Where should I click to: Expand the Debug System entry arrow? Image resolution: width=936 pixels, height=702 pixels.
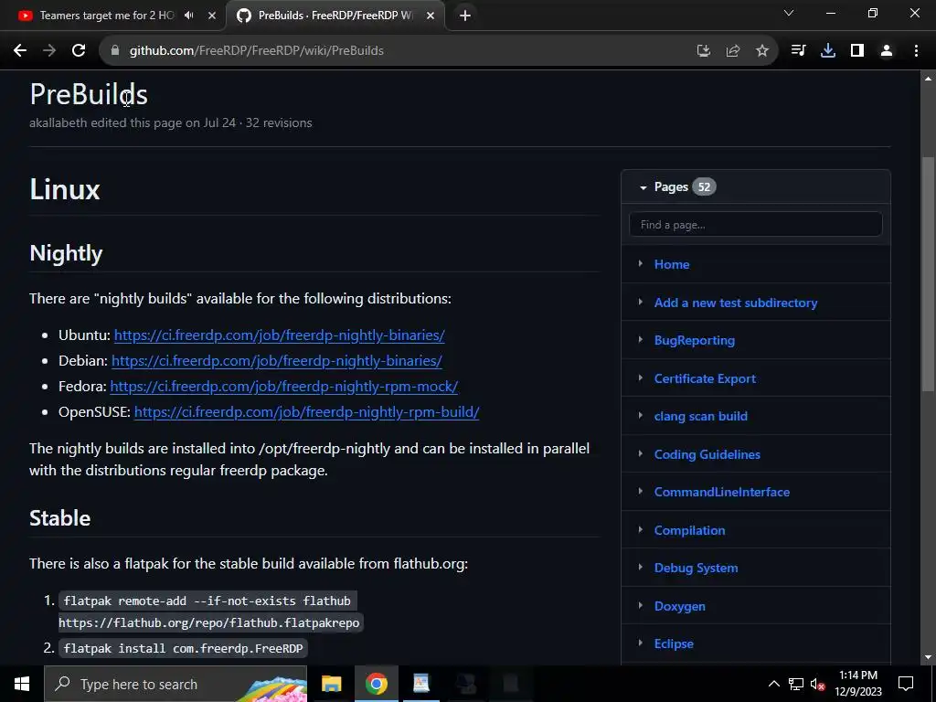(x=641, y=567)
